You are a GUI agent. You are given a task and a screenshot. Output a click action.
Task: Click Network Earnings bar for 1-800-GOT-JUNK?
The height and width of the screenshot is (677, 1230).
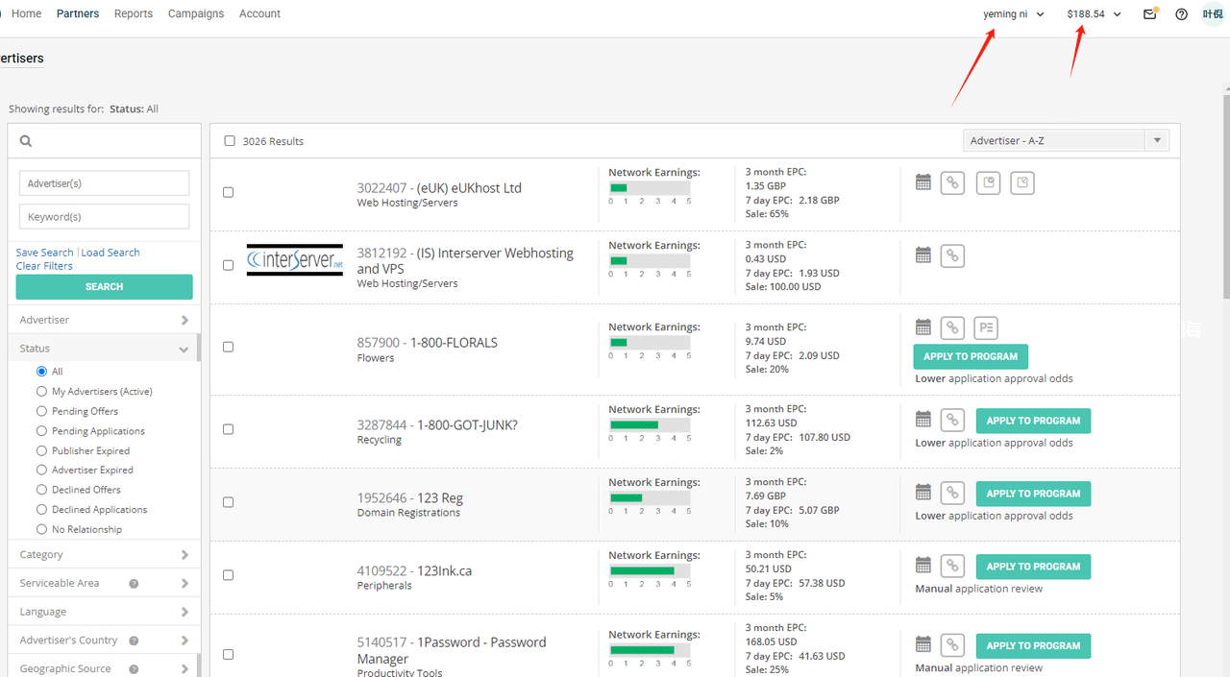(x=650, y=424)
